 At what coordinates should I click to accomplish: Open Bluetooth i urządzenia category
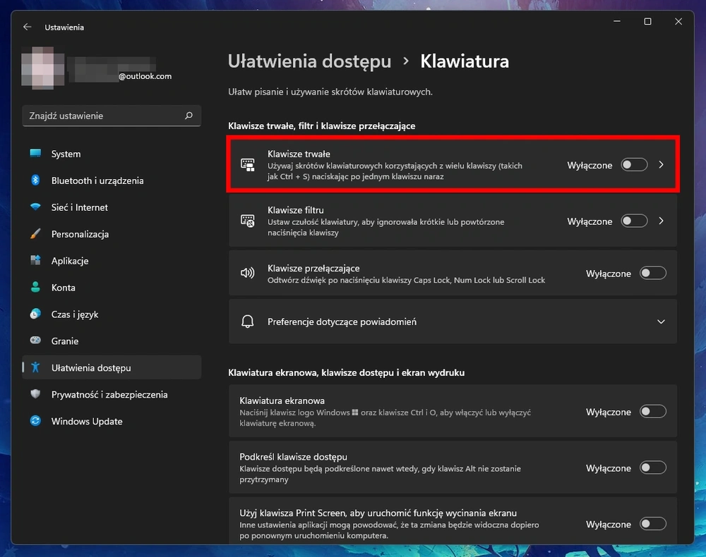tap(112, 180)
